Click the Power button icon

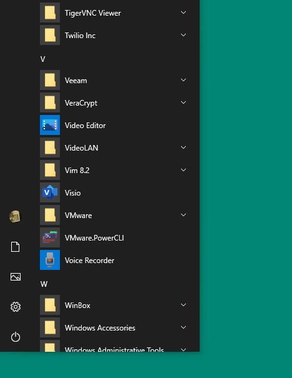[x=16, y=337]
